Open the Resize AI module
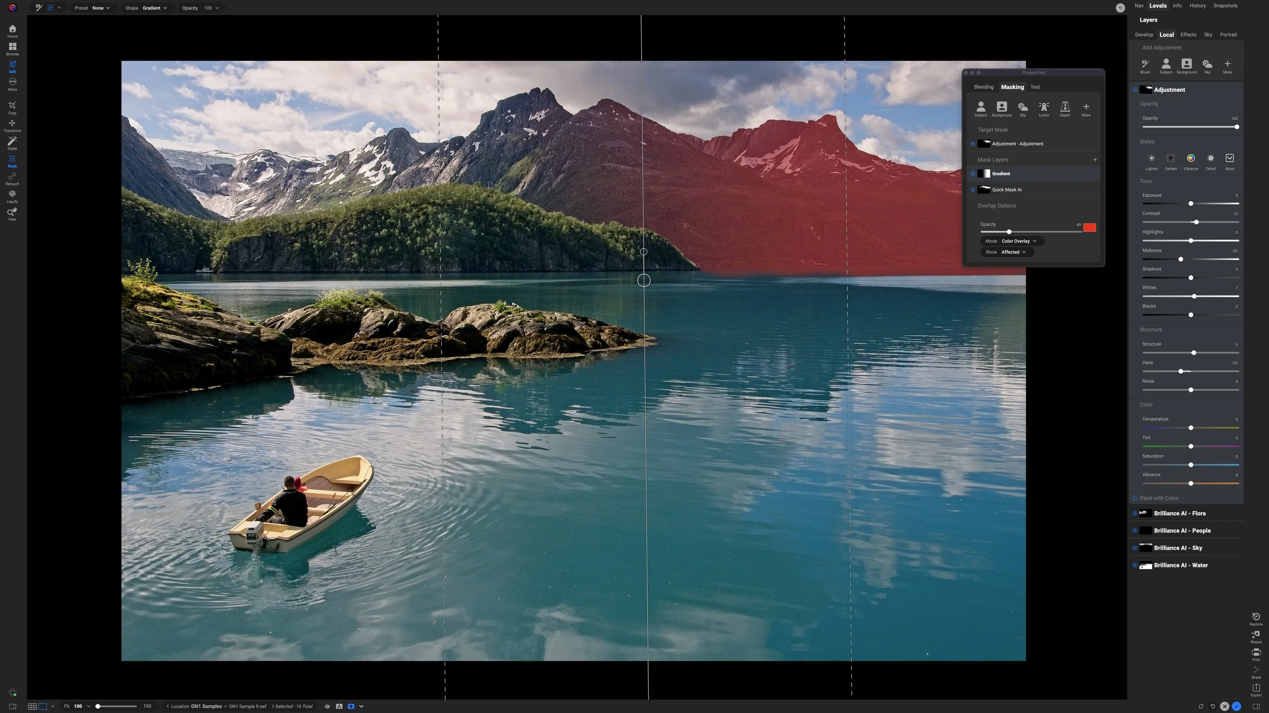Viewport: 1269px width, 713px height. pyautogui.click(x=1256, y=637)
